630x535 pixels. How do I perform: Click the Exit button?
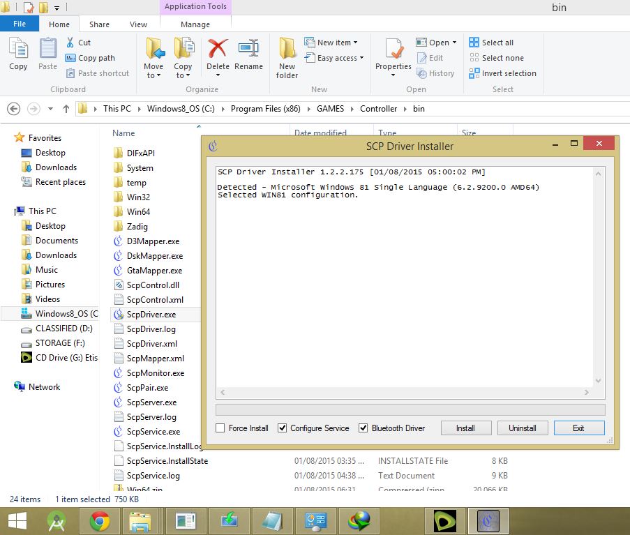point(579,428)
